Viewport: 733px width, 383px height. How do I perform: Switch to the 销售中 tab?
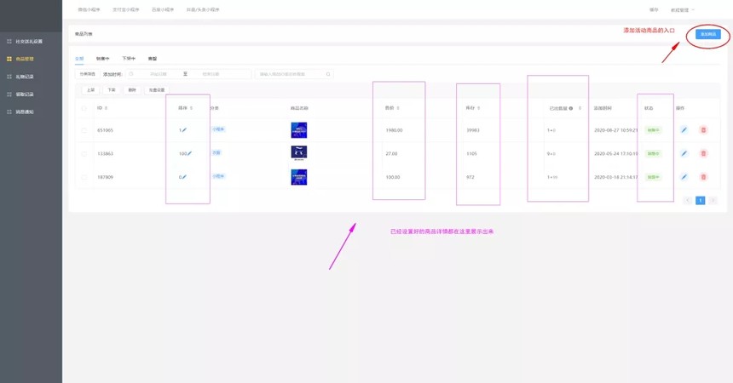click(x=102, y=59)
